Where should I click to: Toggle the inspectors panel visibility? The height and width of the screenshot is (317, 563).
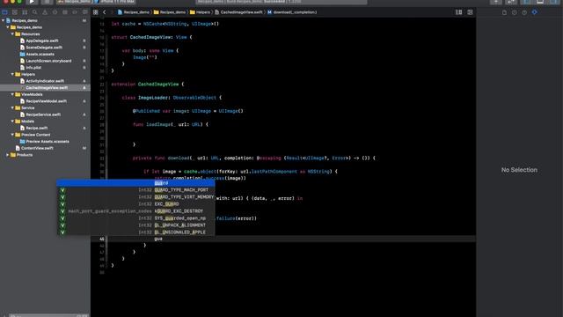point(553,2)
